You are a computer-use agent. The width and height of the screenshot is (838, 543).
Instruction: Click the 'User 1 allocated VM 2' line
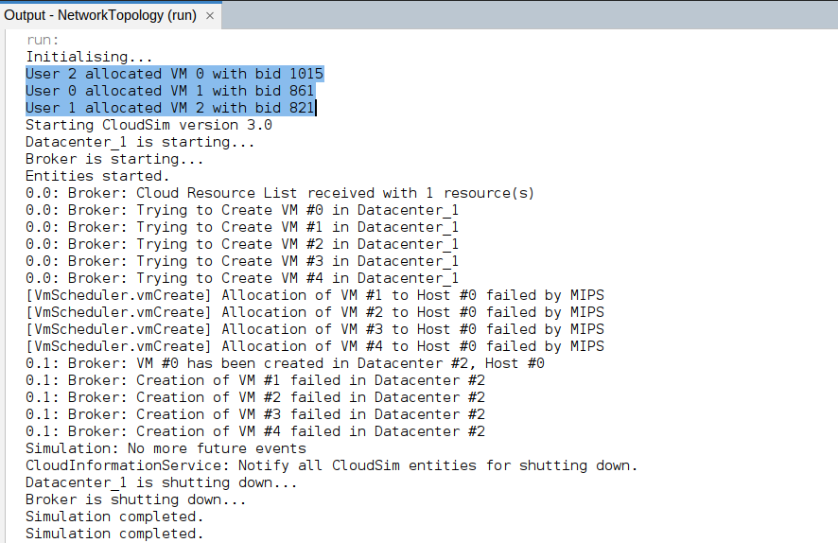(169, 108)
